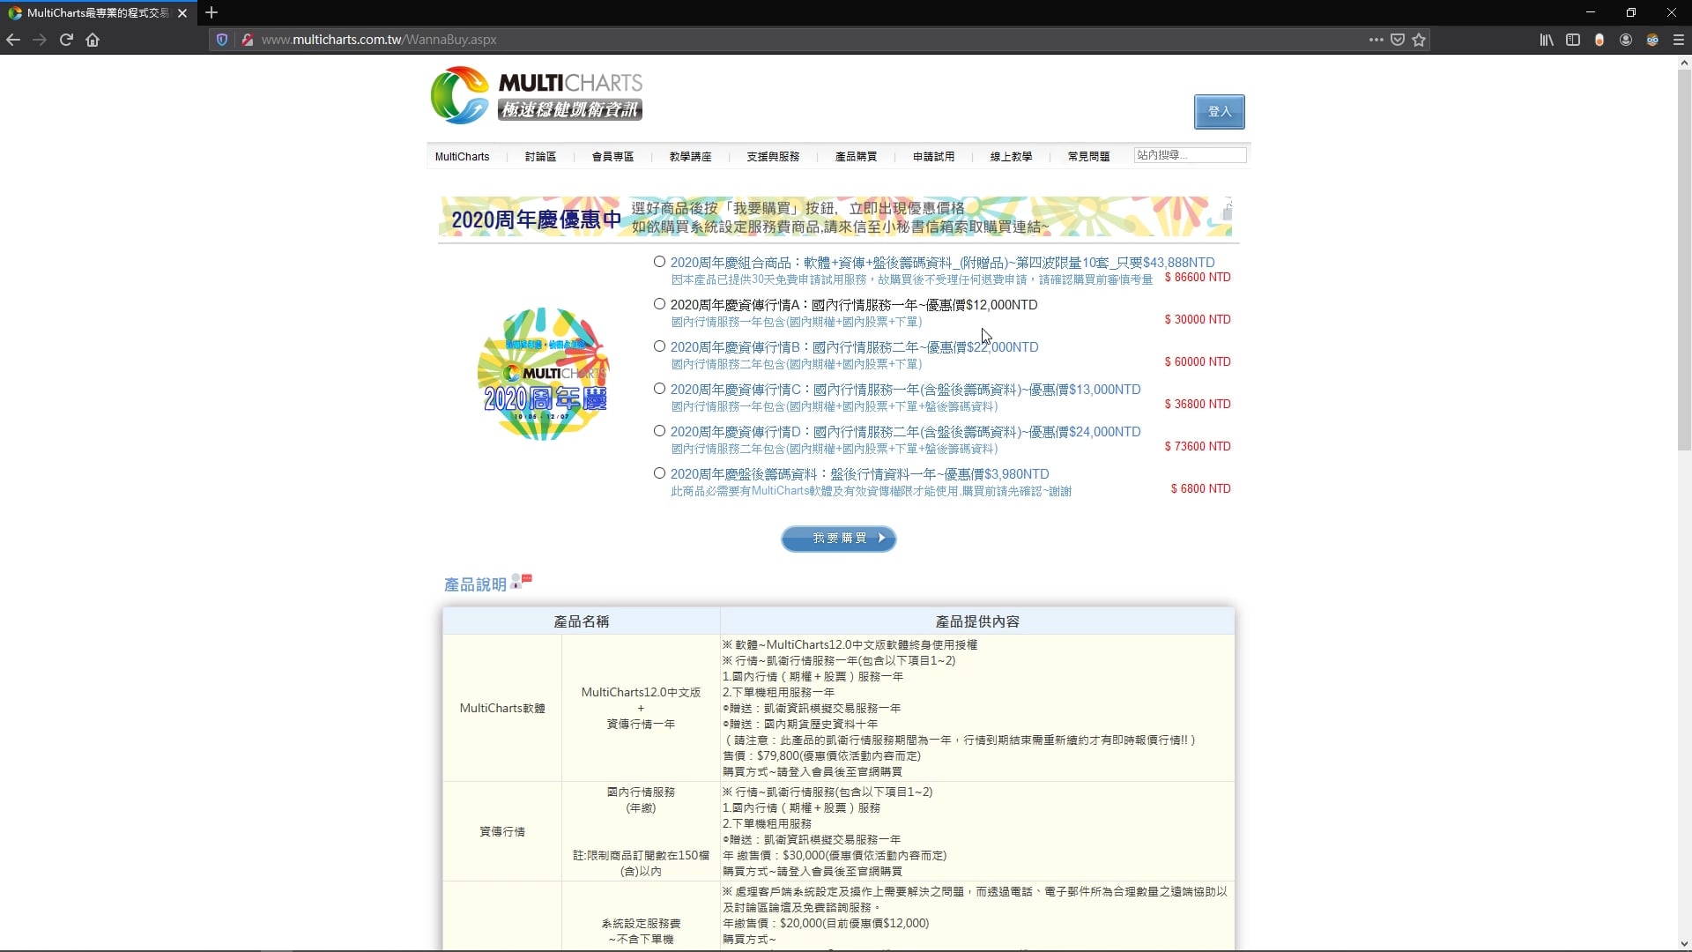This screenshot has width=1692, height=952.
Task: Click the 站內搜尋 search input field
Action: point(1190,155)
